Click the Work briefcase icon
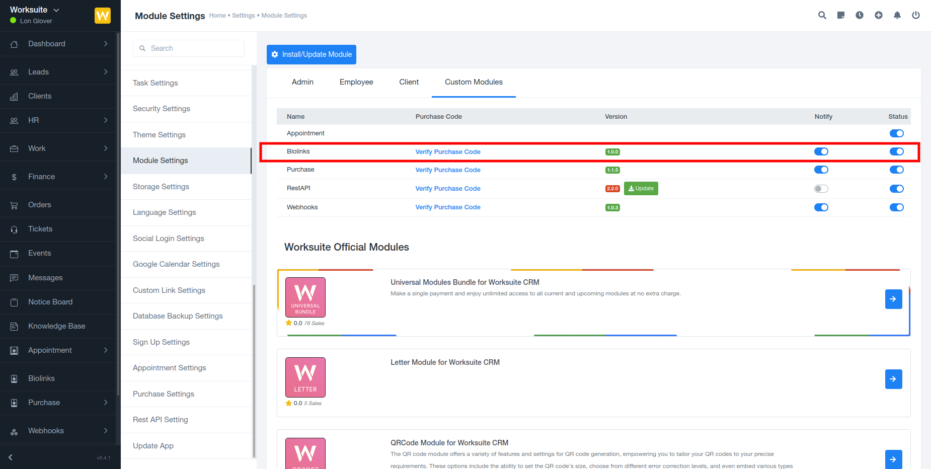The height and width of the screenshot is (469, 931). (x=14, y=148)
